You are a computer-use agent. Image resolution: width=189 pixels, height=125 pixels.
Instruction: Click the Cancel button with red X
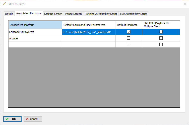33,119
